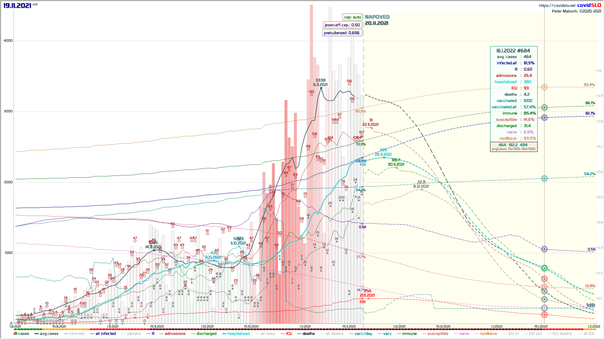Click red ICU circle marker at bottom
The image size is (604, 339).
[x=545, y=315]
